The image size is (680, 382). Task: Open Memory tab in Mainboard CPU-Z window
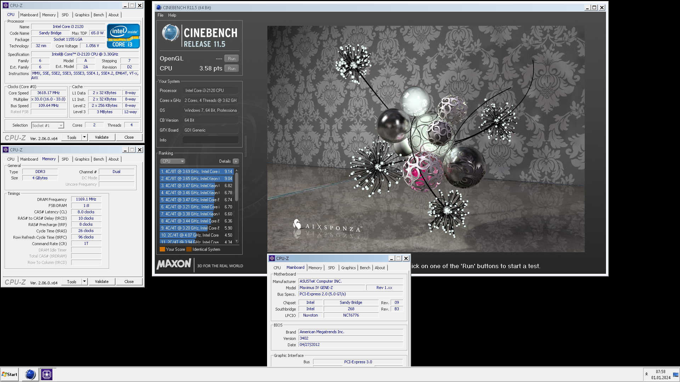pos(315,268)
